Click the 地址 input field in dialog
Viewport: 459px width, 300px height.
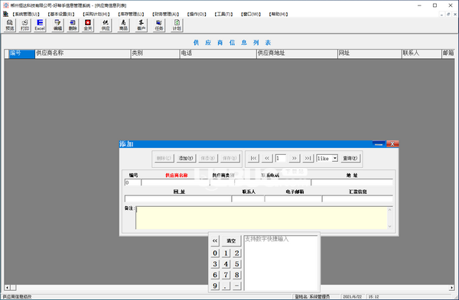[x=352, y=182]
